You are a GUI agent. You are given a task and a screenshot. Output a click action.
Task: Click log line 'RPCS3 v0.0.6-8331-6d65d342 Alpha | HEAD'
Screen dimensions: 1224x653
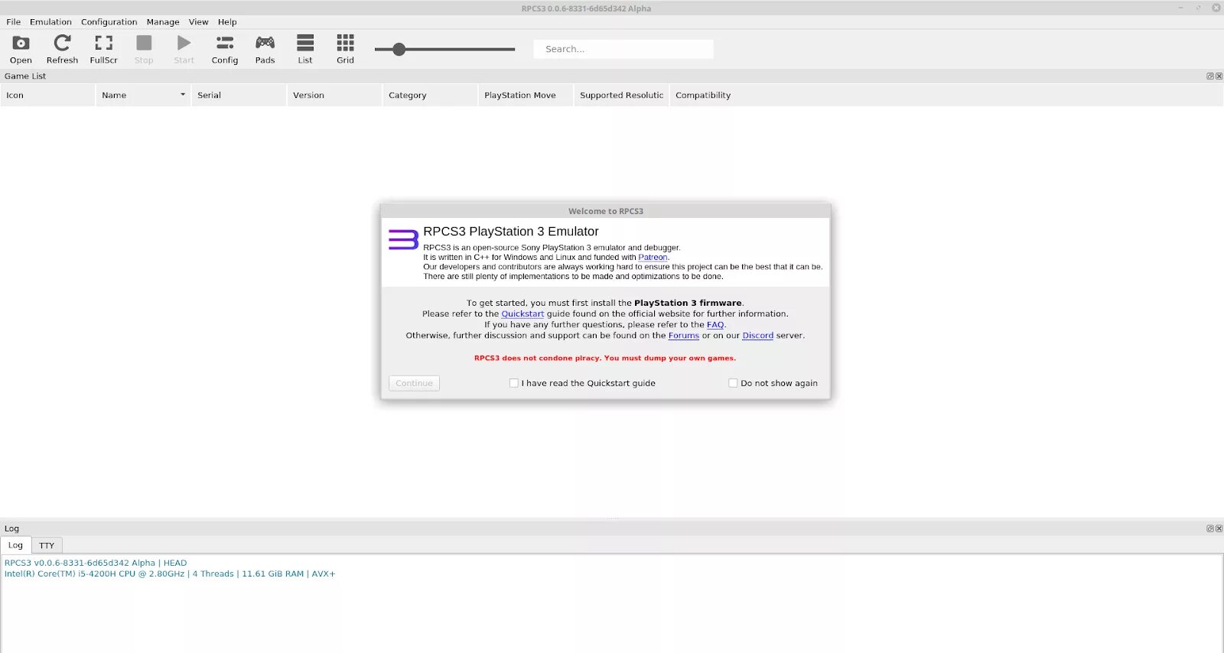(96, 563)
